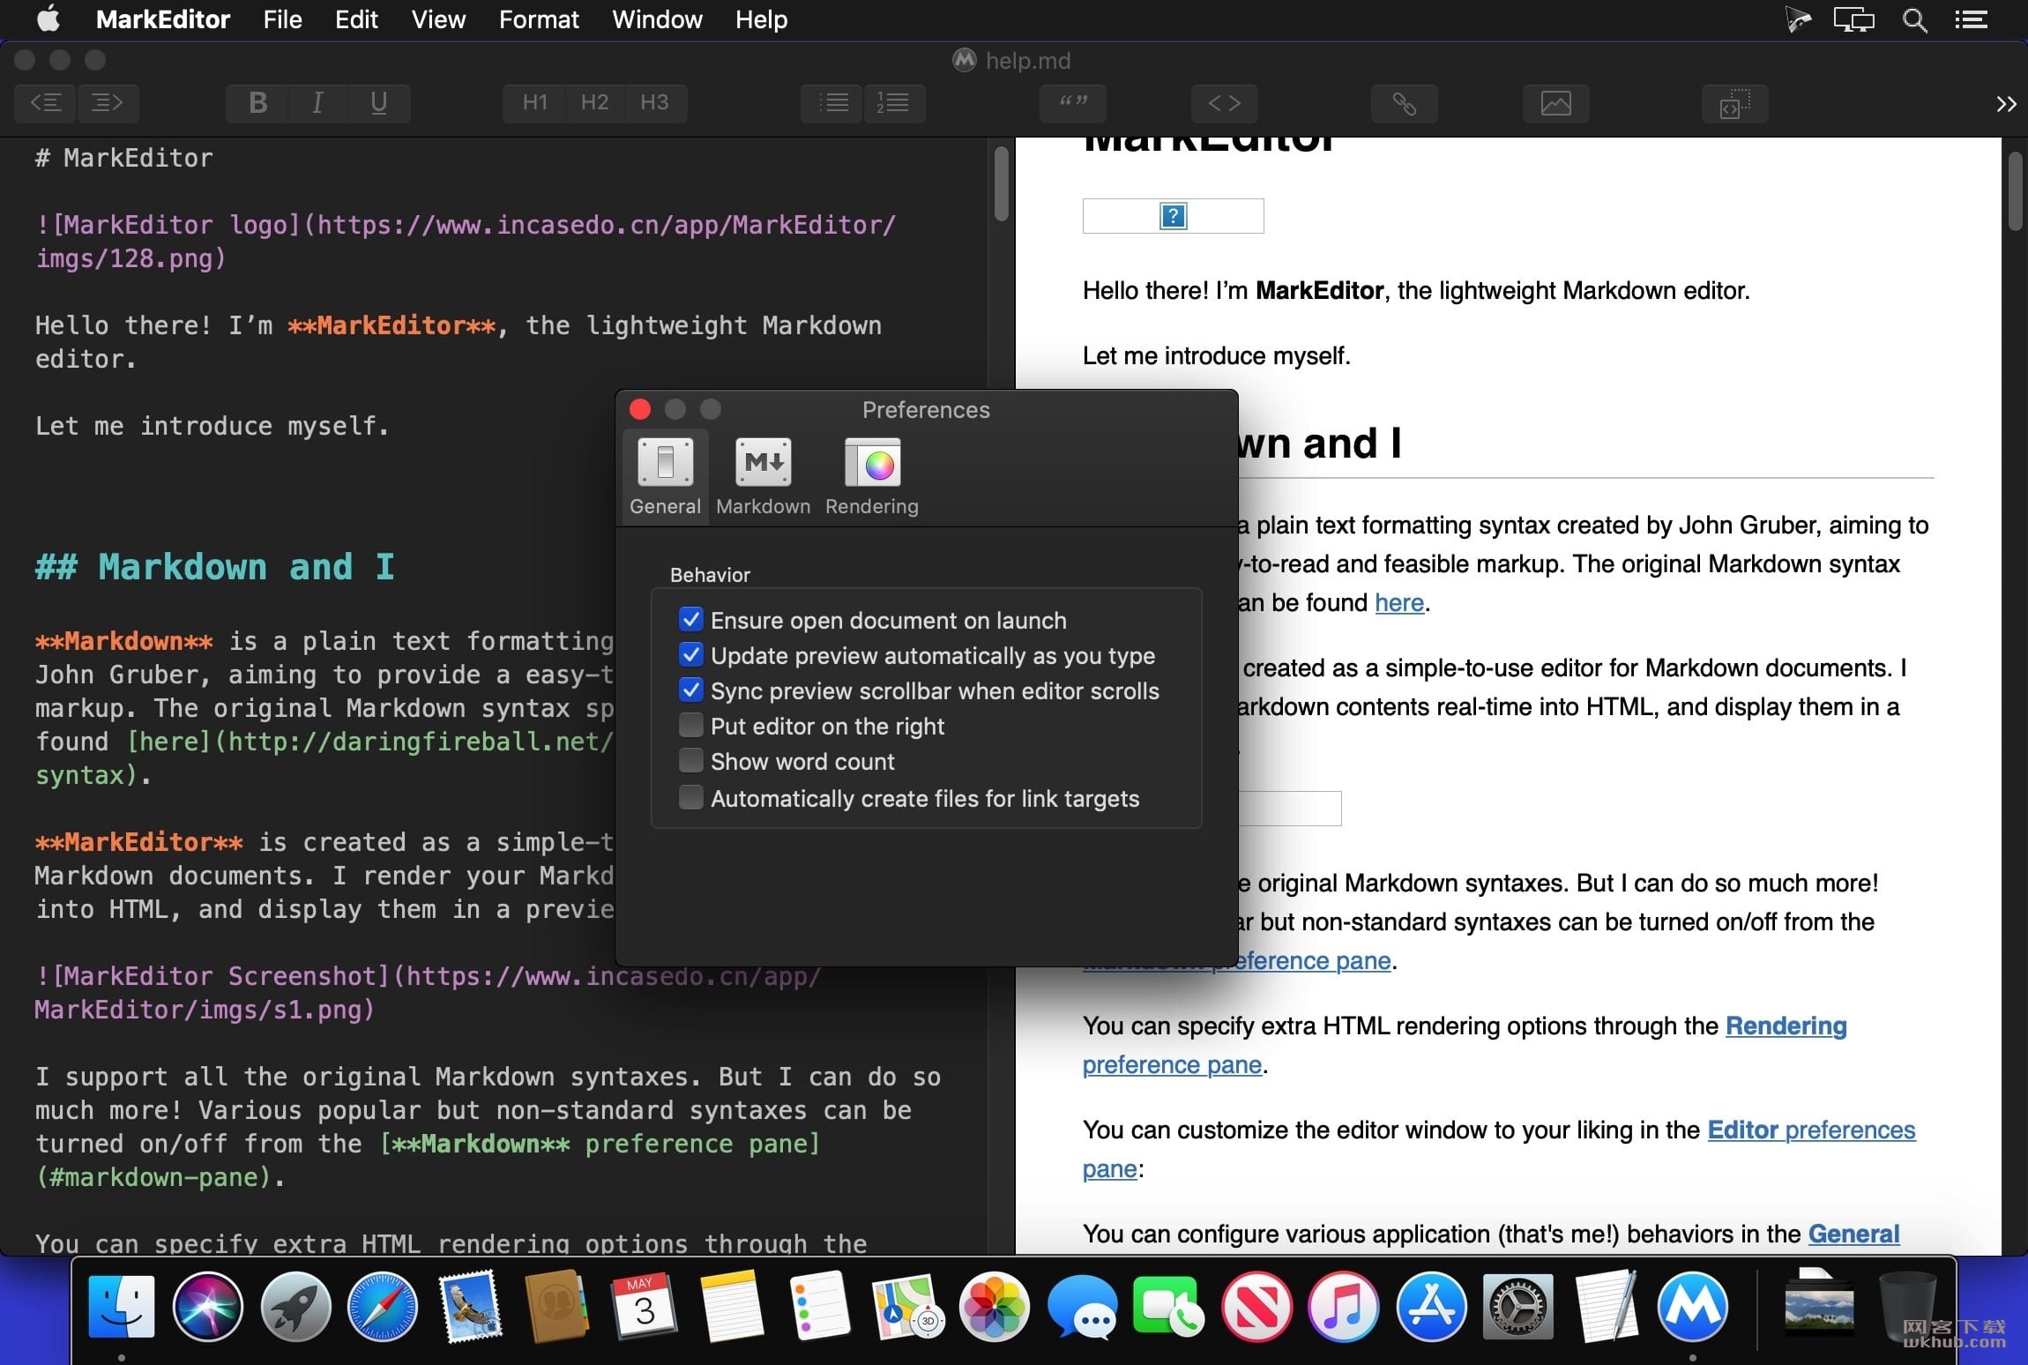Viewport: 2028px width, 1365px height.
Task: Open the Format menu
Action: click(539, 19)
